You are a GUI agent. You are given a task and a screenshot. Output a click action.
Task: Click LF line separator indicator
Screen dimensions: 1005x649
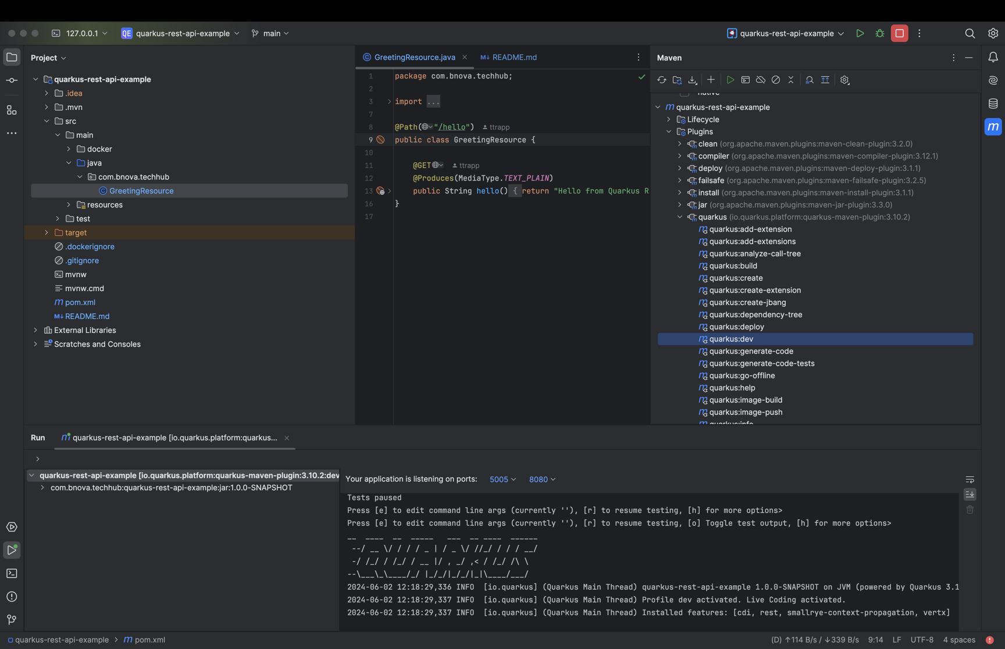[x=897, y=640]
